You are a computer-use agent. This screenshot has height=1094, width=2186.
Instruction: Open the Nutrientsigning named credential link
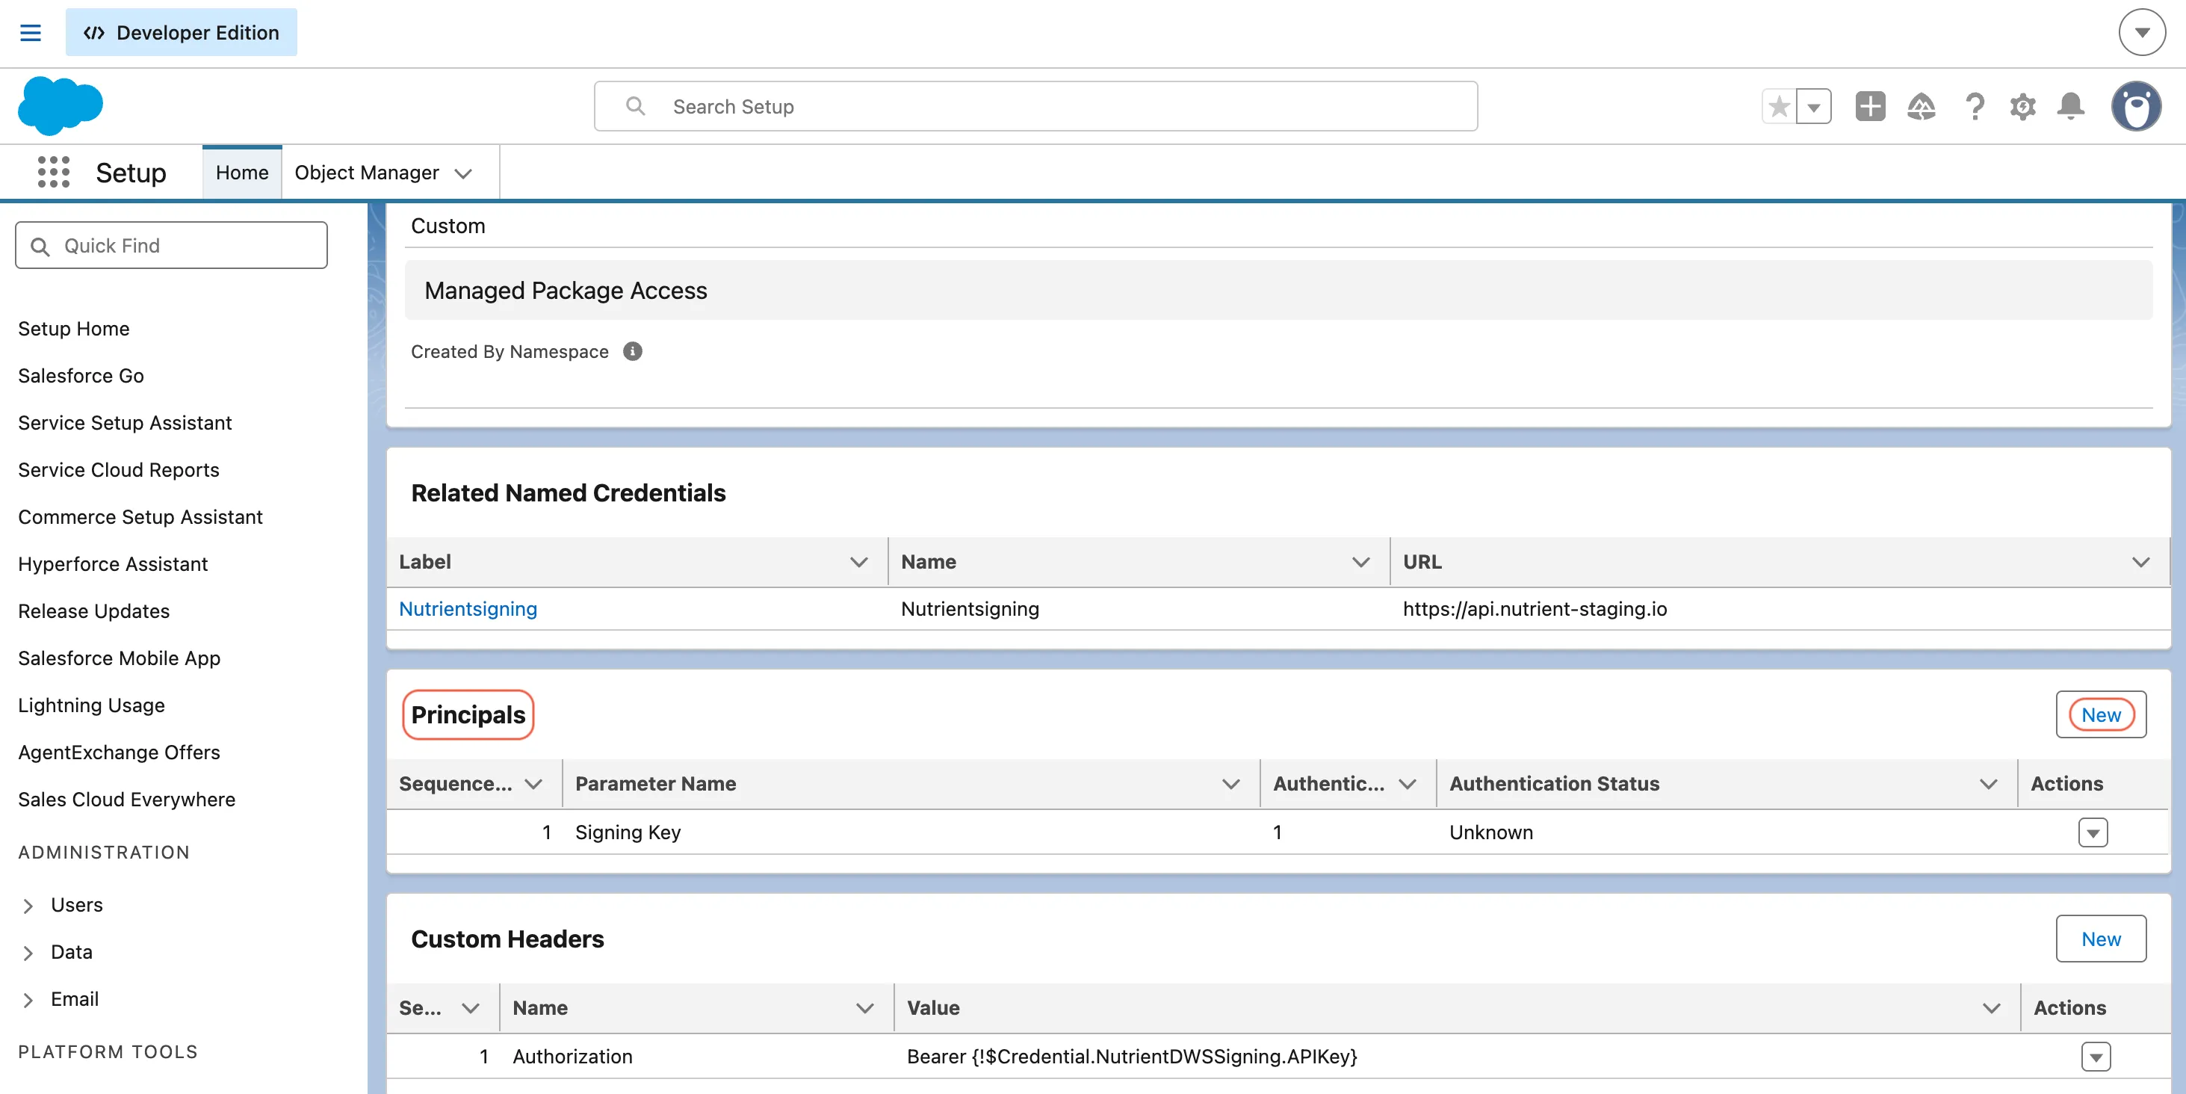pos(468,608)
